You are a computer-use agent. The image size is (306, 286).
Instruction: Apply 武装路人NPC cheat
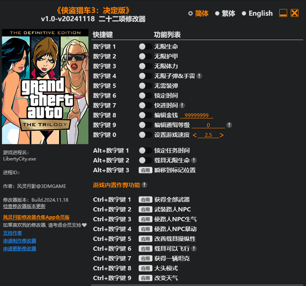(x=145, y=209)
